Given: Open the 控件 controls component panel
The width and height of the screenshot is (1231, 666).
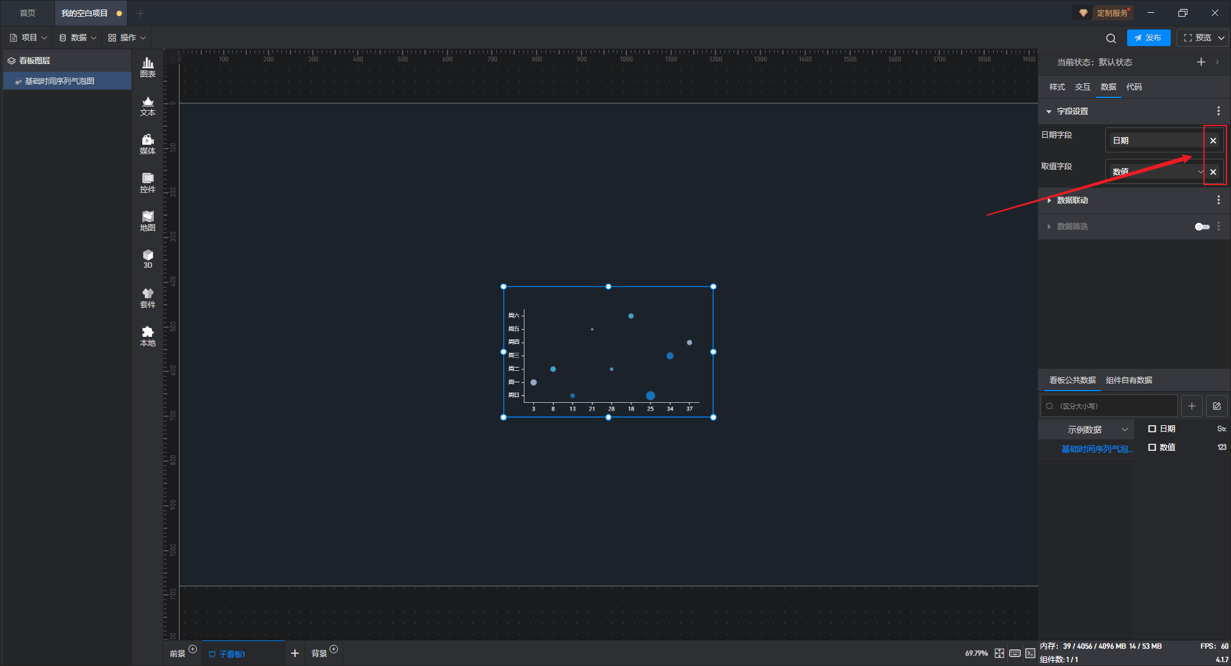Looking at the screenshot, I should [147, 183].
